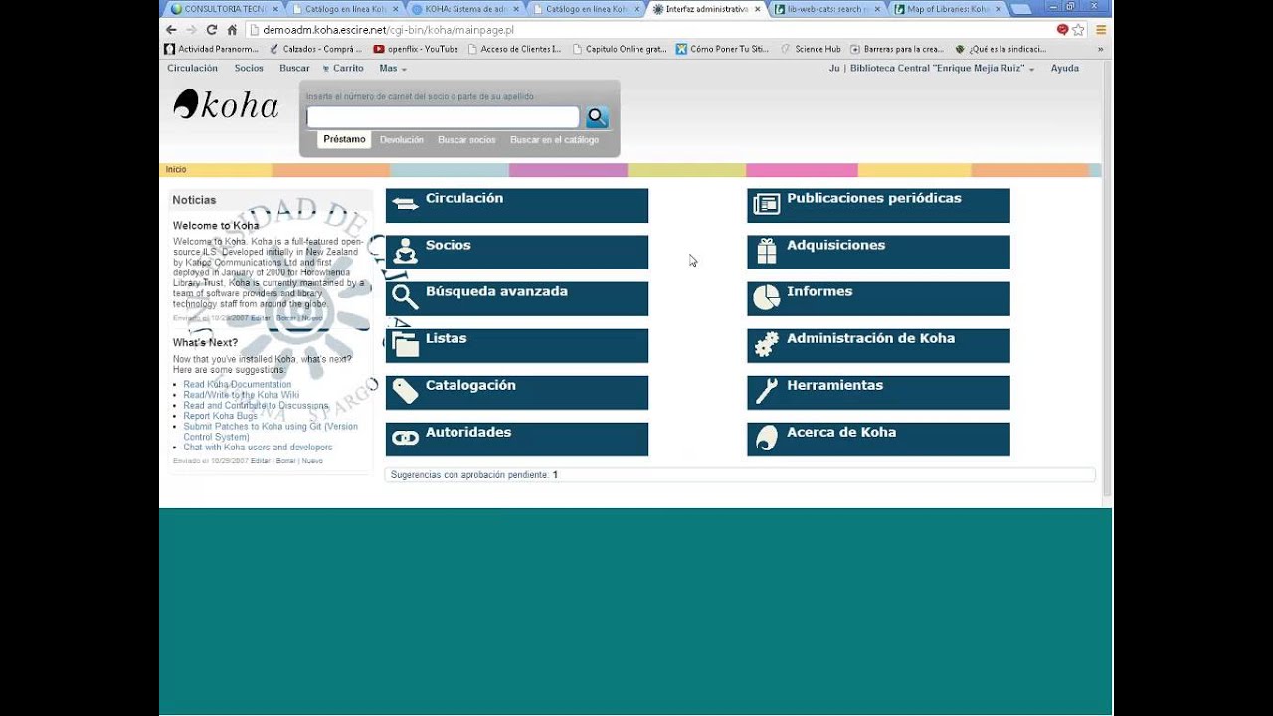1273x716 pixels.
Task: Select the Préstamo search tab
Action: tap(344, 140)
